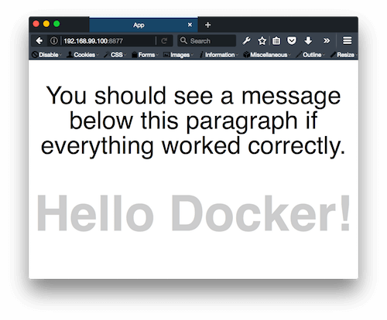Open the hamburger menu
The width and height of the screenshot is (387, 320).
(x=347, y=41)
